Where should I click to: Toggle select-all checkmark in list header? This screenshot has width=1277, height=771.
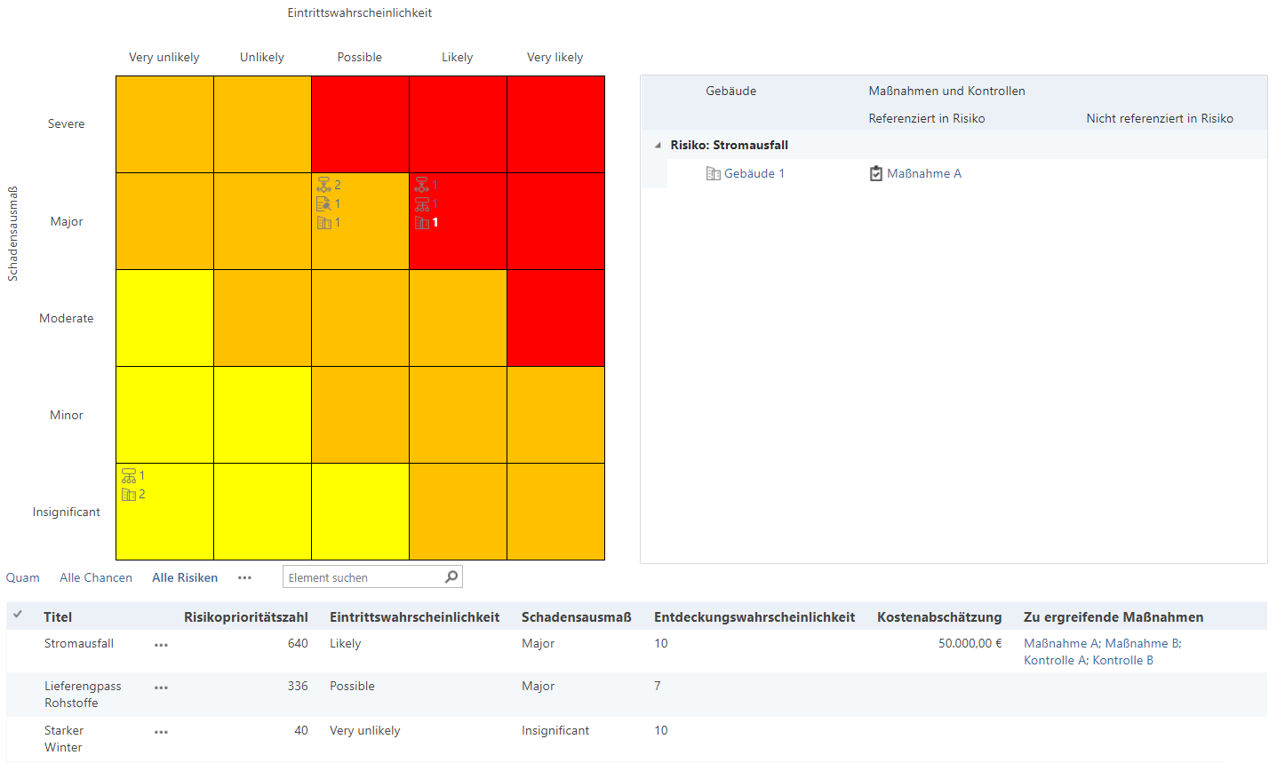18,615
